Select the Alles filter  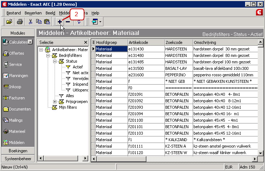pos(70,96)
